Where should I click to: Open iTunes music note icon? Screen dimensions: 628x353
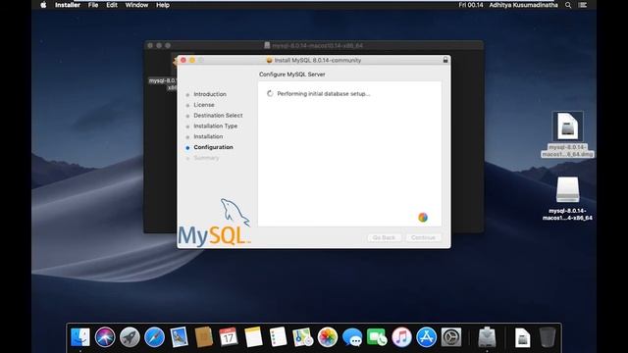click(x=401, y=337)
